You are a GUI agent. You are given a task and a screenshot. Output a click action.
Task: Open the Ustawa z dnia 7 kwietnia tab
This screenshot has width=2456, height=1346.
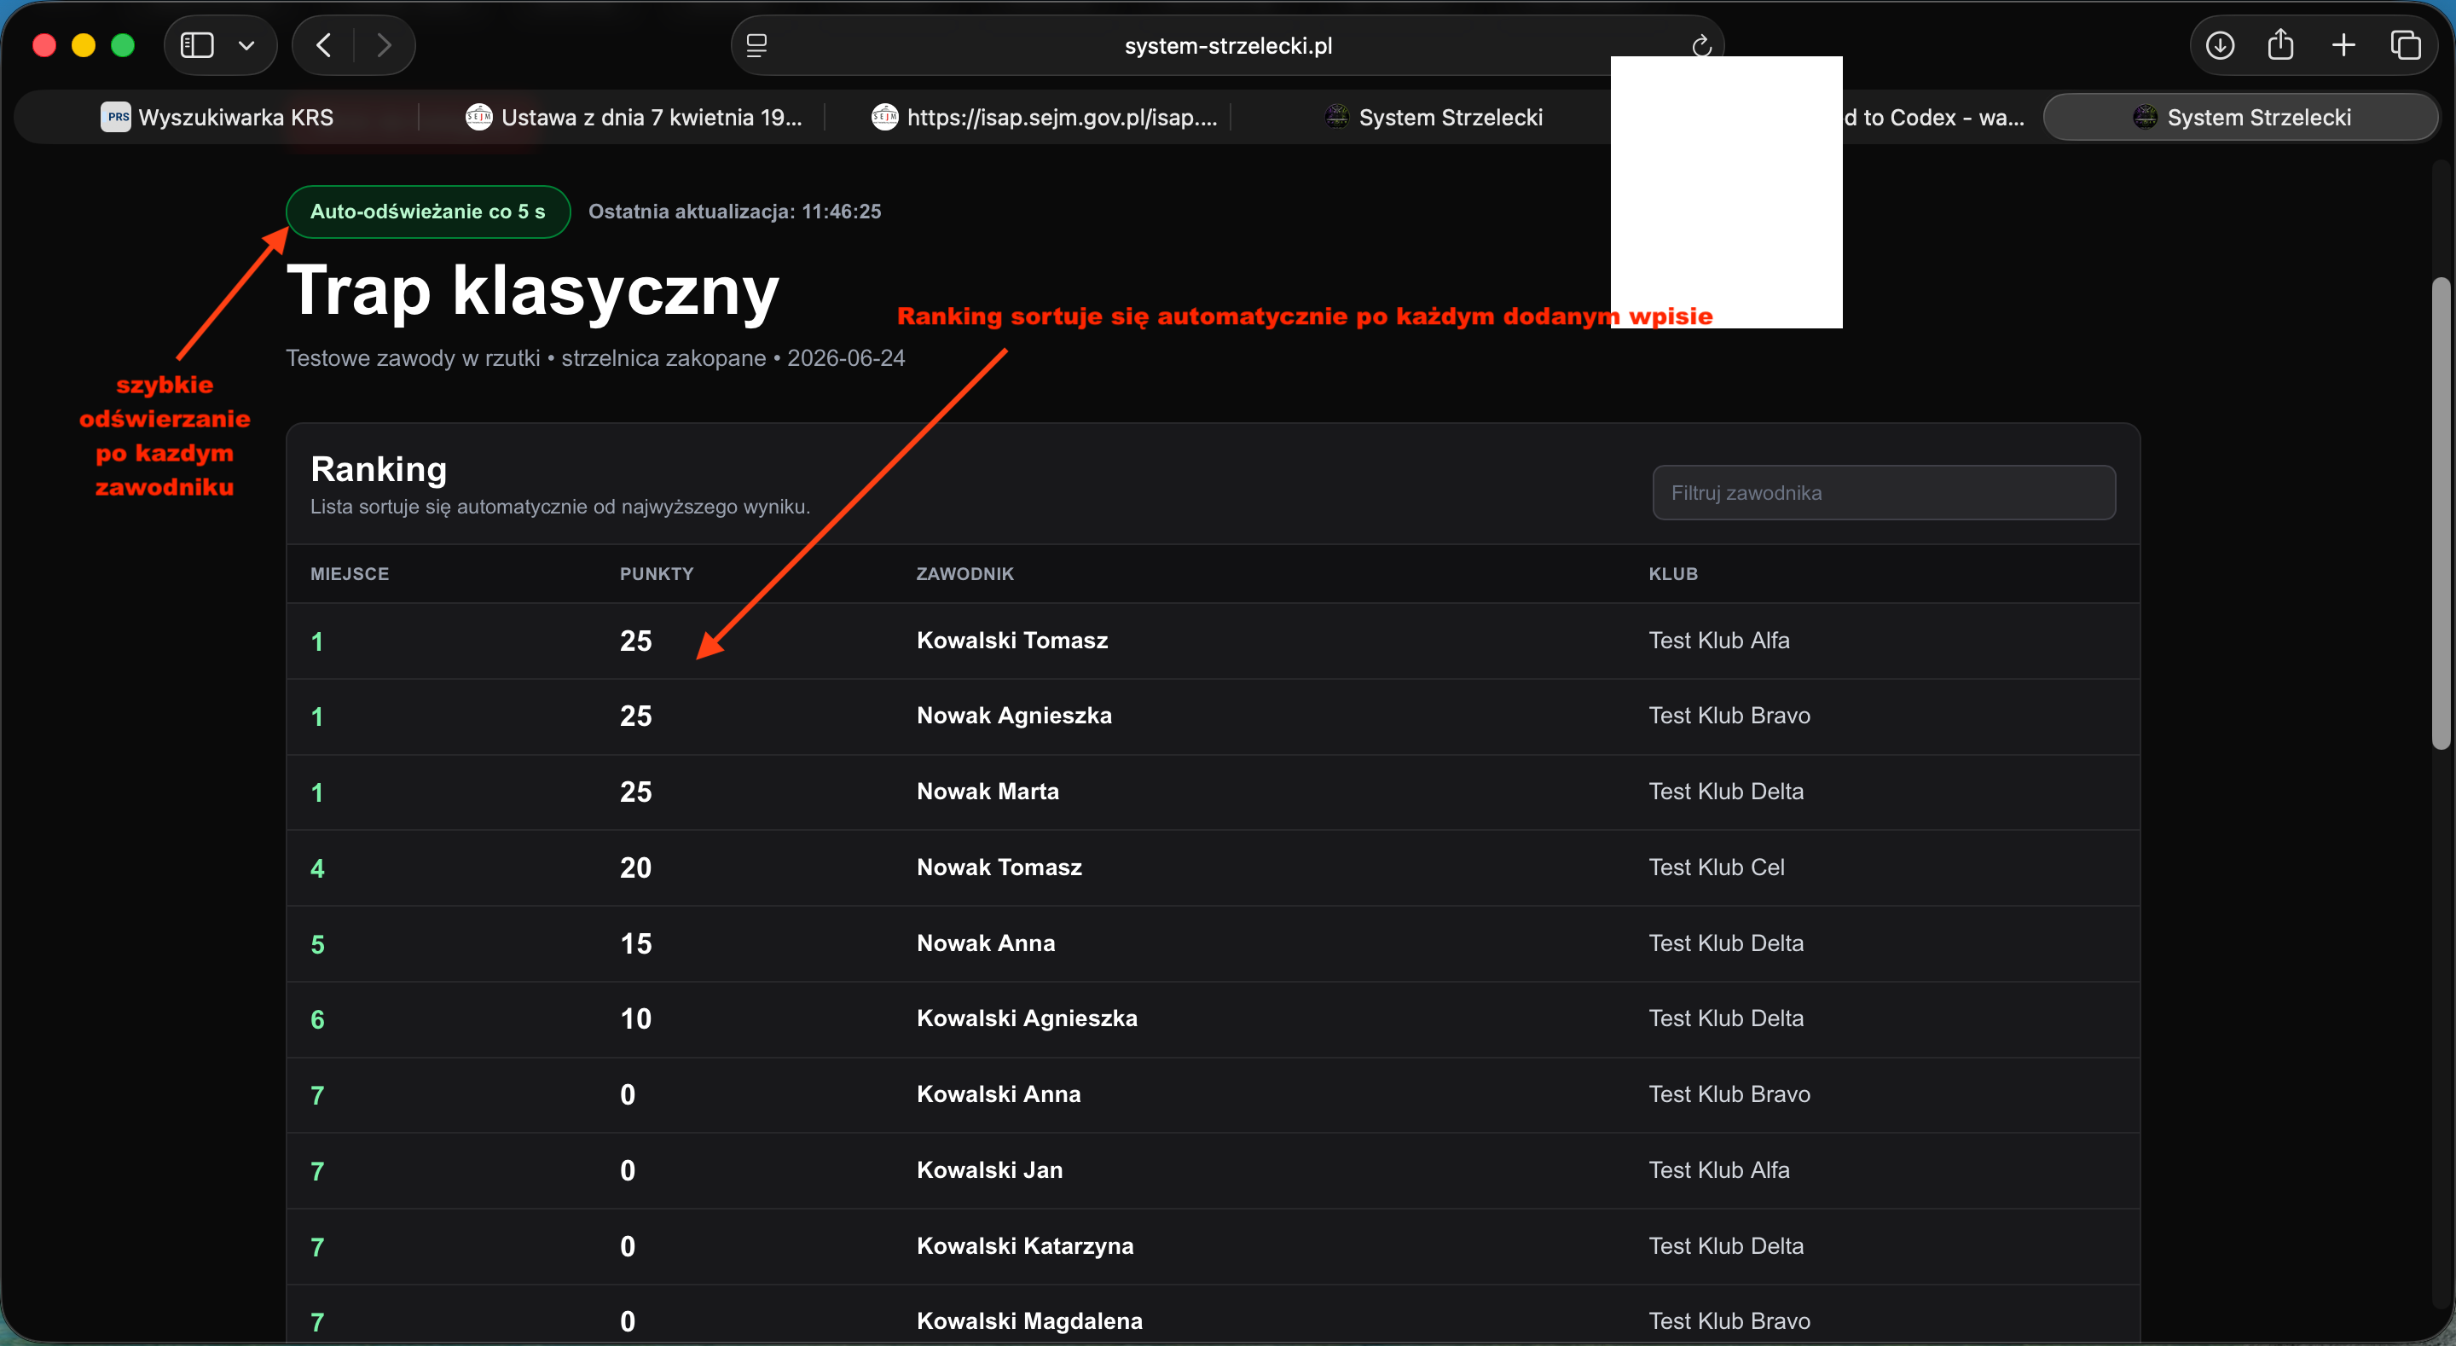(633, 118)
